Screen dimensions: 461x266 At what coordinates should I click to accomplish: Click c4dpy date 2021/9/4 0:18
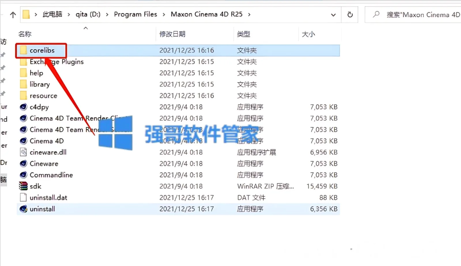tap(181, 107)
